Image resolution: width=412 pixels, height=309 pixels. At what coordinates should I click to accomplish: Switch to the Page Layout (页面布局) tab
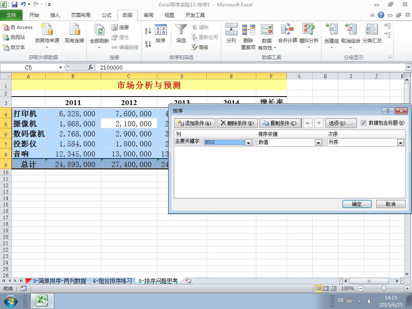point(80,15)
